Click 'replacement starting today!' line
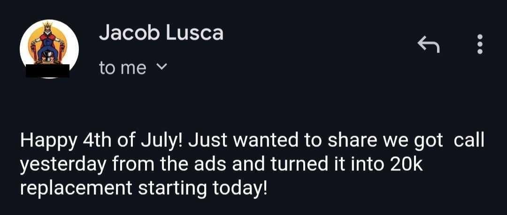 [143, 188]
